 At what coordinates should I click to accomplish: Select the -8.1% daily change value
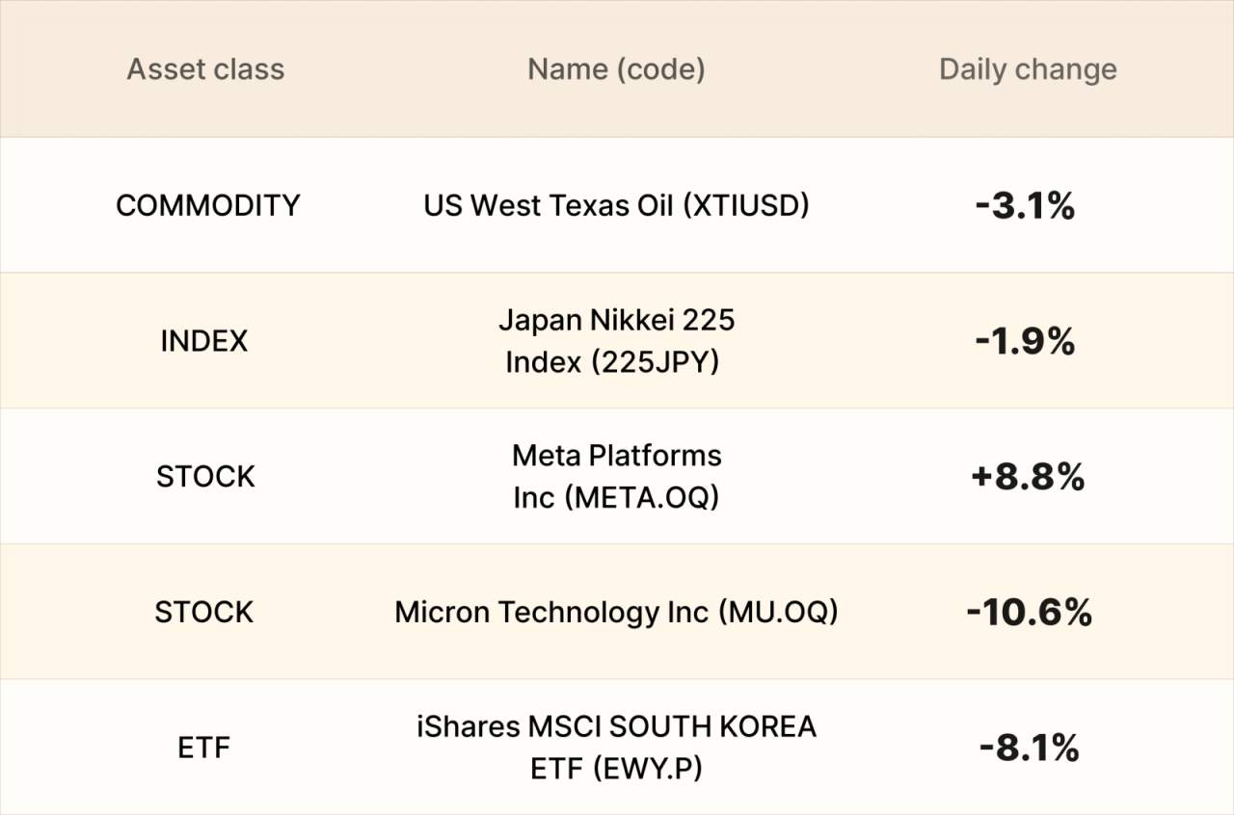[x=1029, y=749]
